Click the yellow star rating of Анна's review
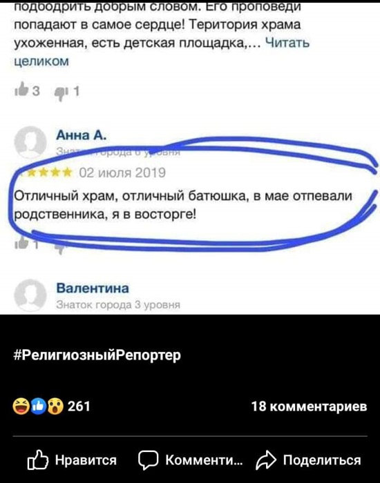 [x=45, y=172]
